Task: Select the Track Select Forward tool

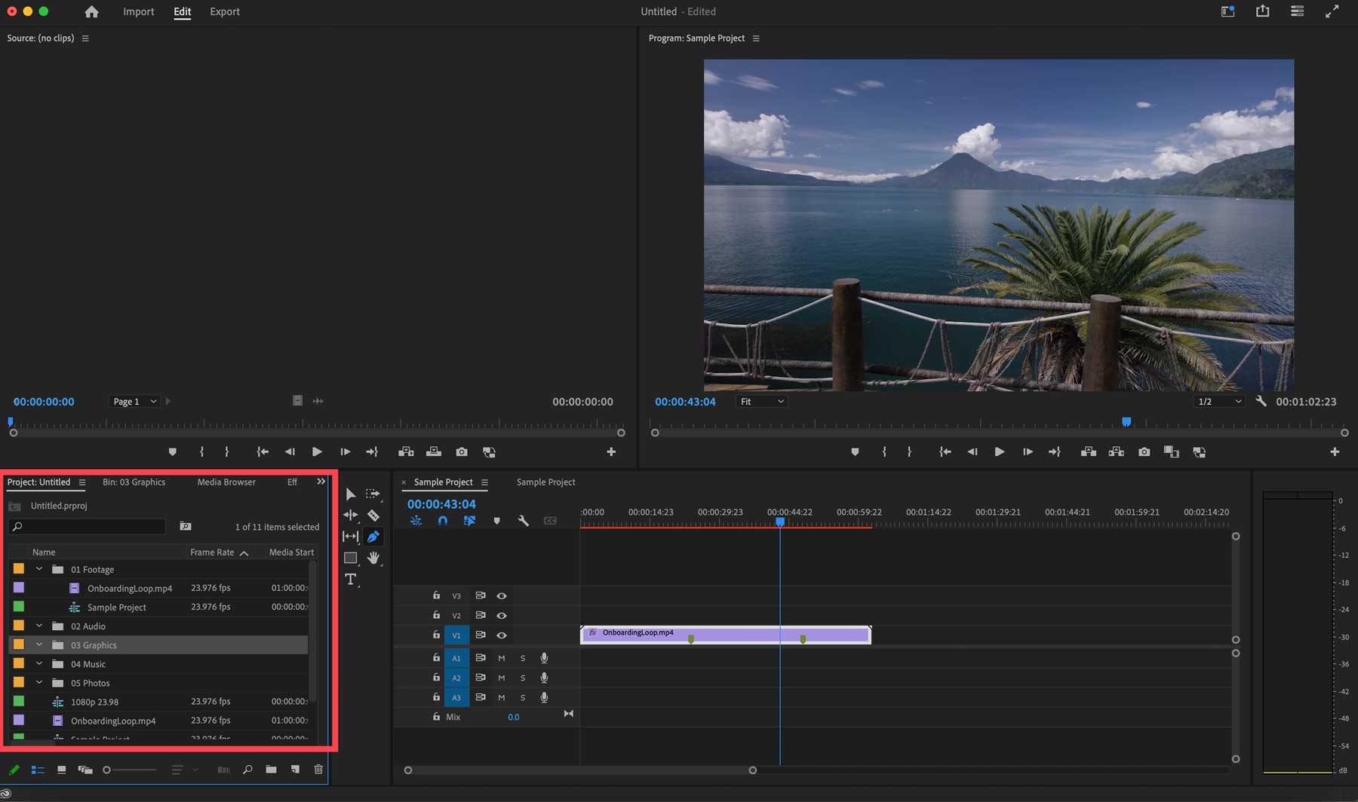Action: (x=373, y=494)
